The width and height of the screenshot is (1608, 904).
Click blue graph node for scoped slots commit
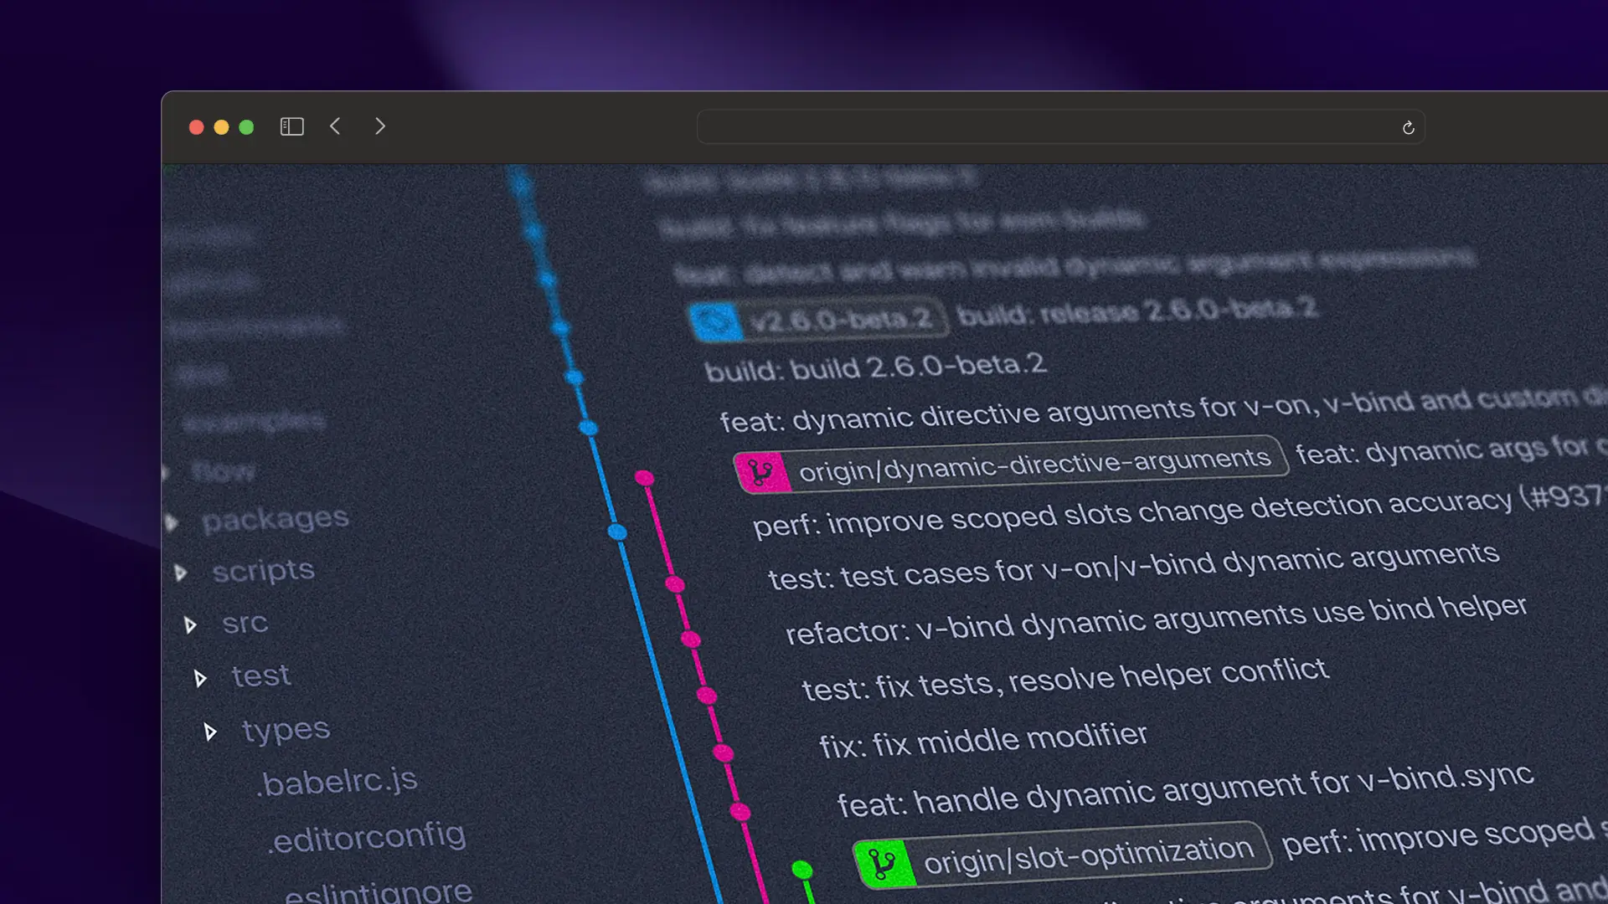point(617,532)
